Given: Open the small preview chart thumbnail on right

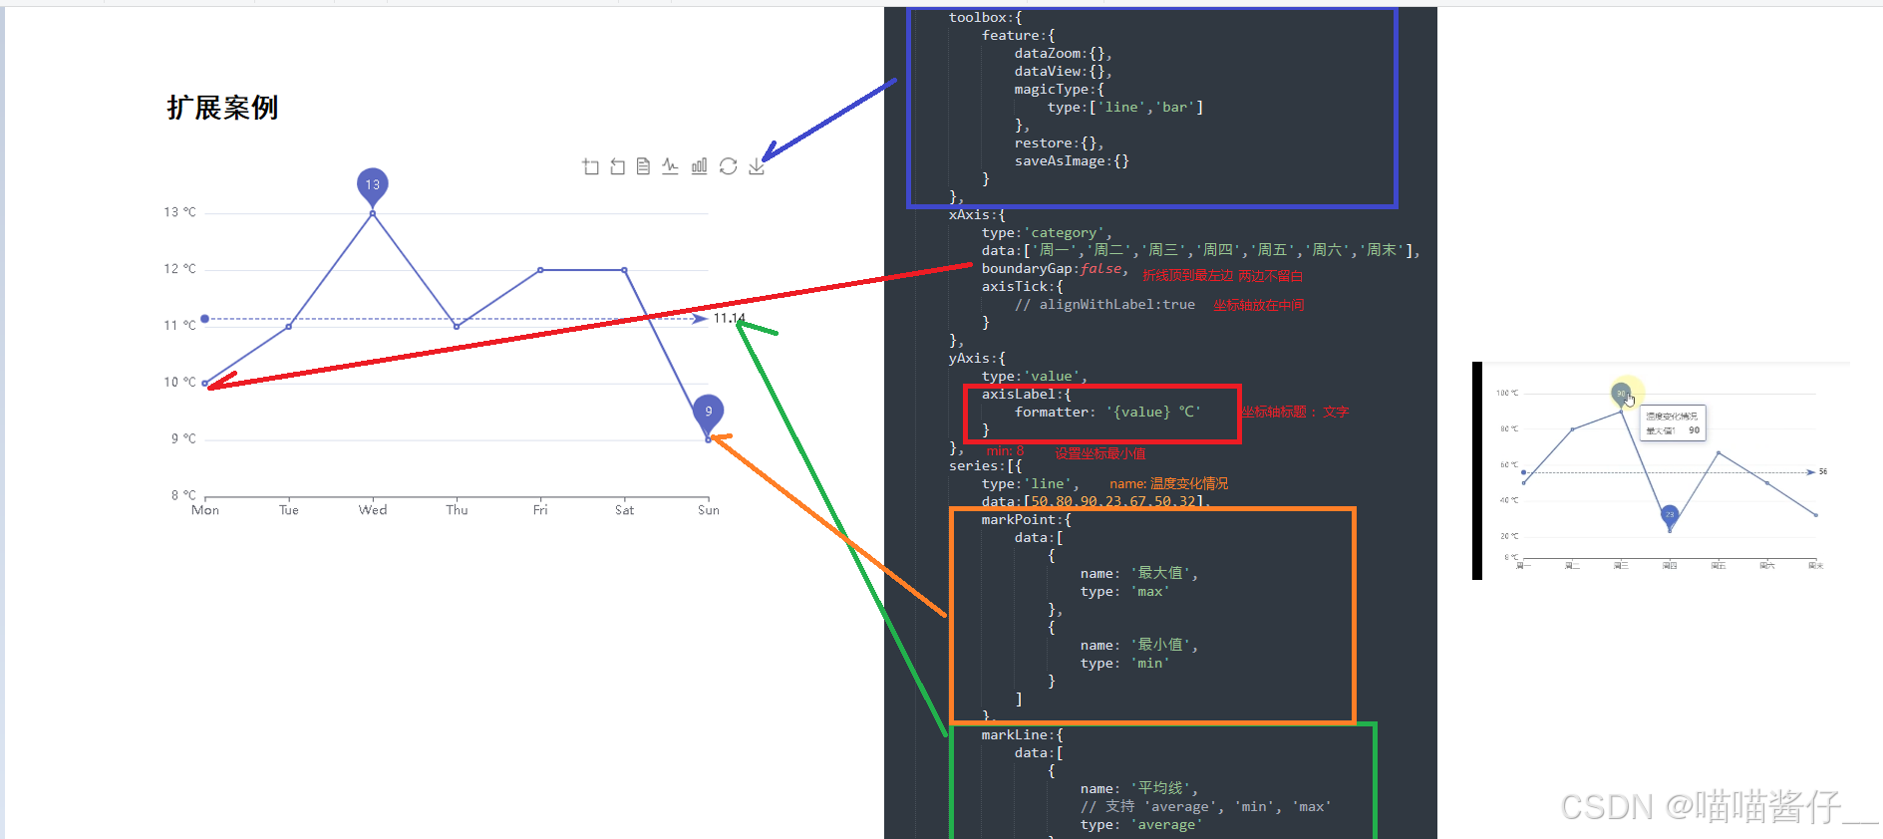Looking at the screenshot, I should point(1661,470).
